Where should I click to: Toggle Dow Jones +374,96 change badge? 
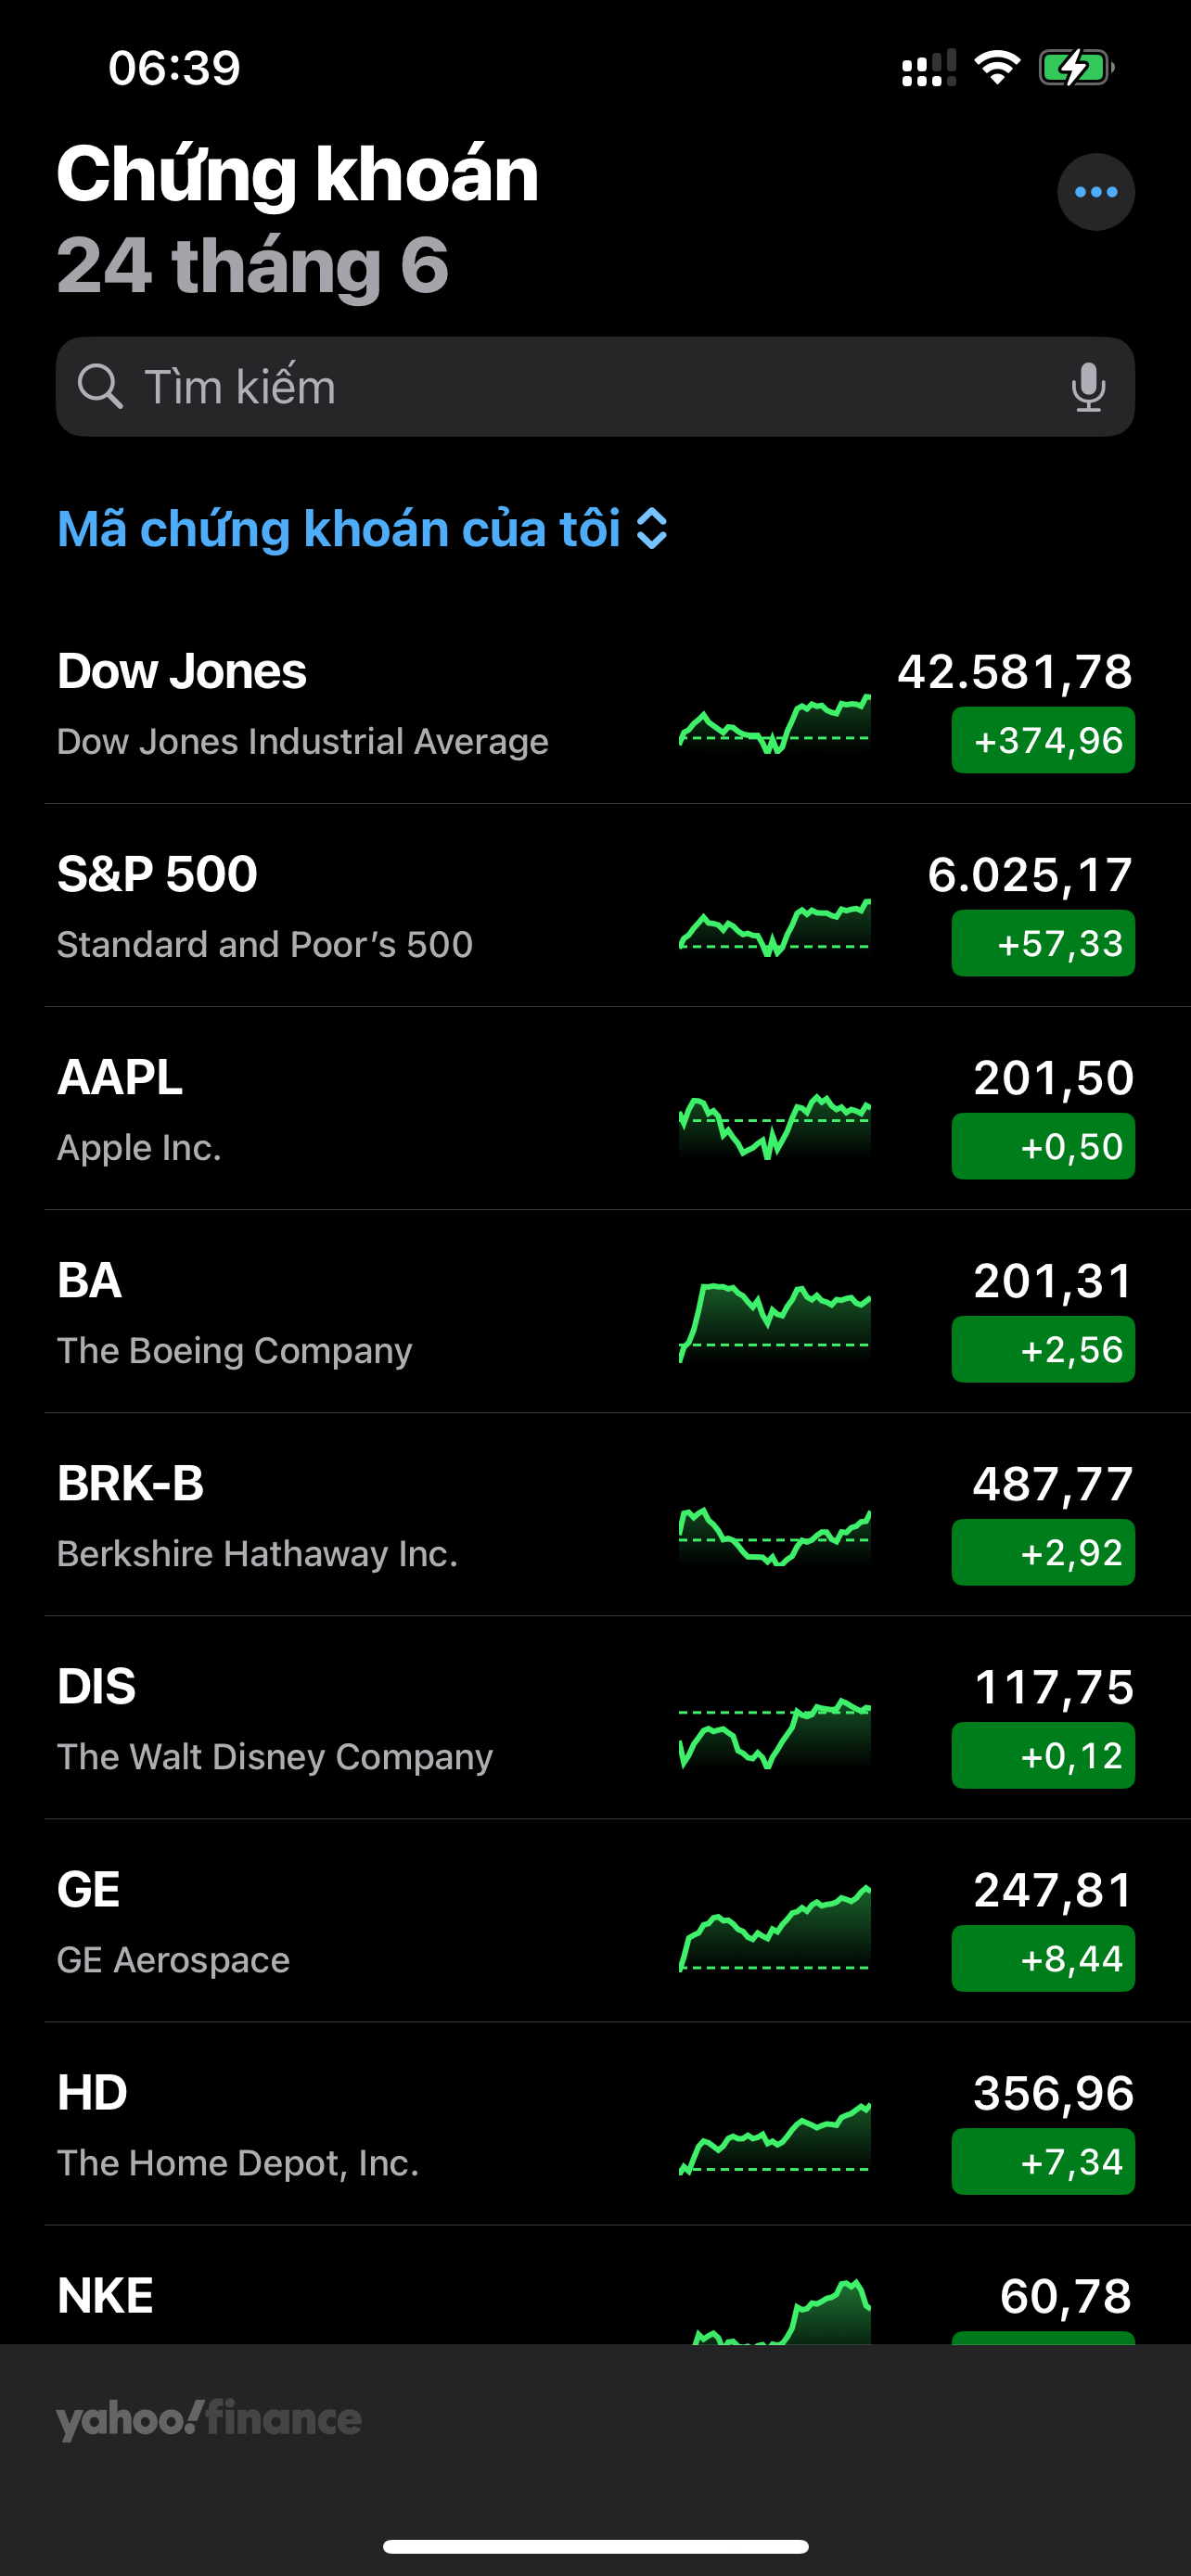[1042, 740]
